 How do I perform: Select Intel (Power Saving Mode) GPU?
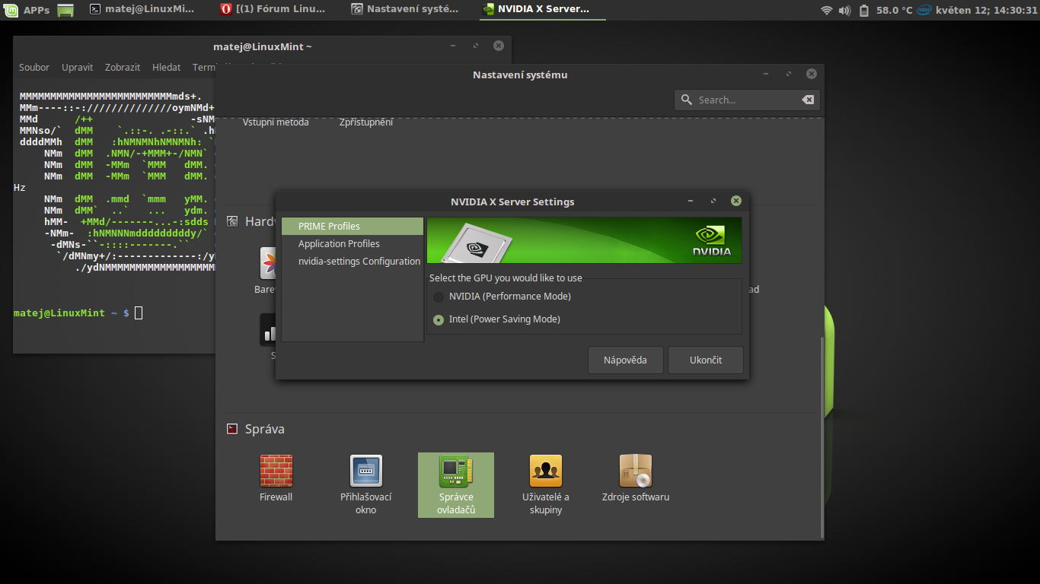pyautogui.click(x=439, y=320)
